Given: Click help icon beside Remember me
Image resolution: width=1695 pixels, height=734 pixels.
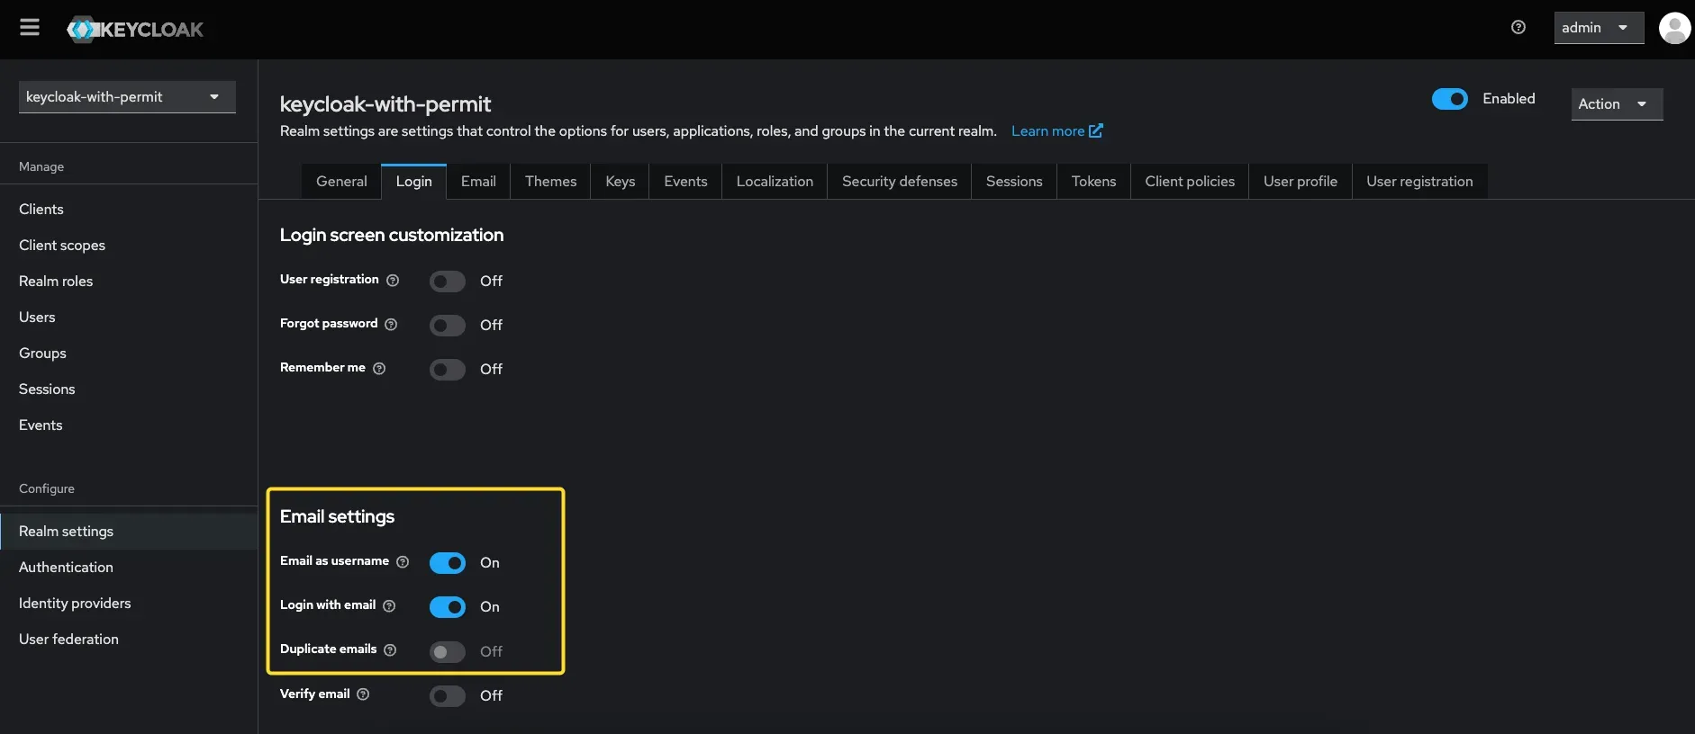Looking at the screenshot, I should pyautogui.click(x=379, y=369).
